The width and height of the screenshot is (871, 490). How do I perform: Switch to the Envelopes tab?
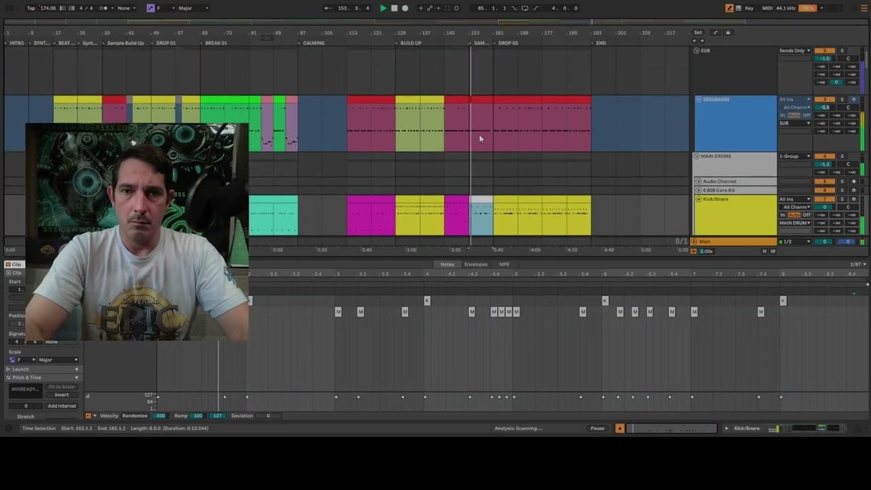pos(476,264)
